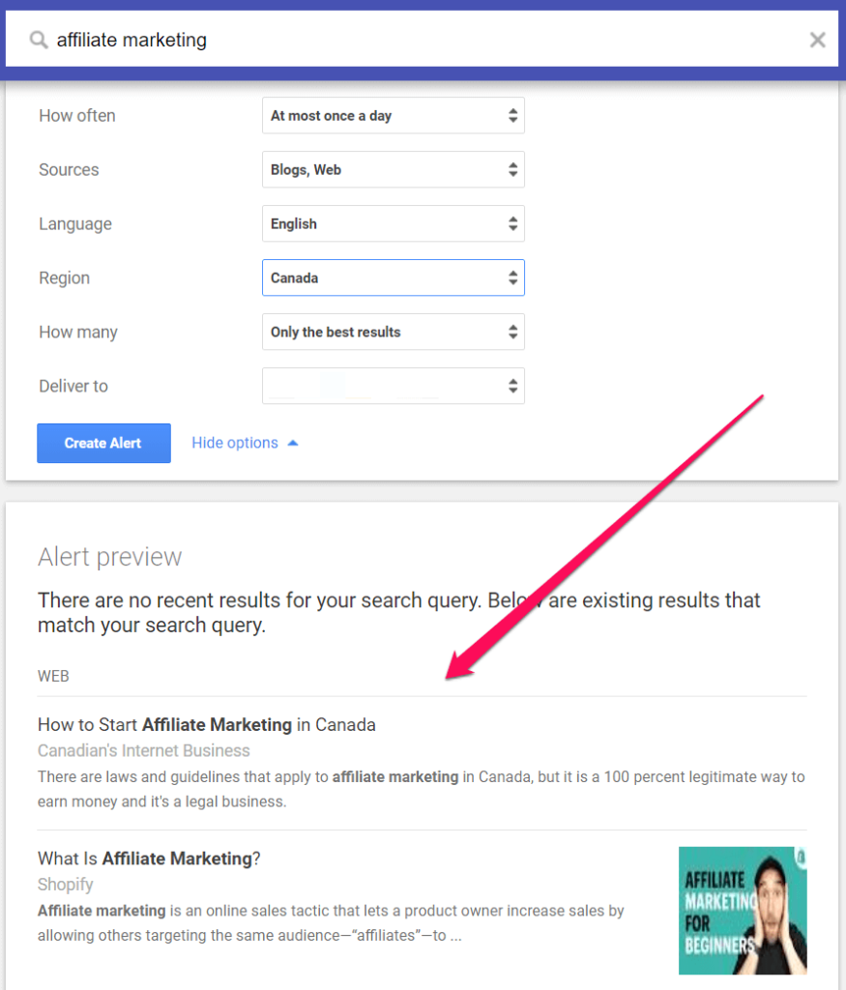Click the Shopify result description snippet
This screenshot has height=990, width=846.
tap(331, 923)
